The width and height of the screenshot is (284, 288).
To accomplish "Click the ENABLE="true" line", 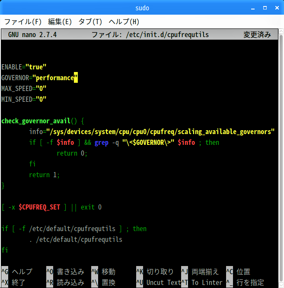I will pyautogui.click(x=24, y=67).
